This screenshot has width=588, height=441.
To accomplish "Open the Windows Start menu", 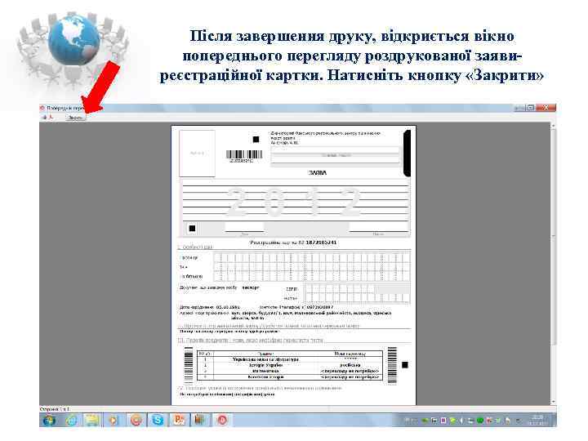I will 49,420.
